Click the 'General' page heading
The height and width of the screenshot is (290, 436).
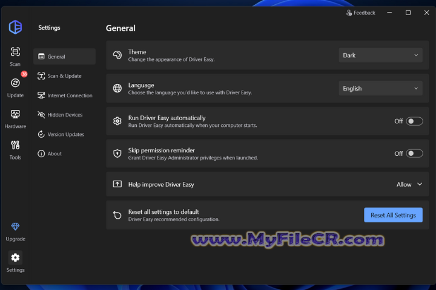[121, 28]
